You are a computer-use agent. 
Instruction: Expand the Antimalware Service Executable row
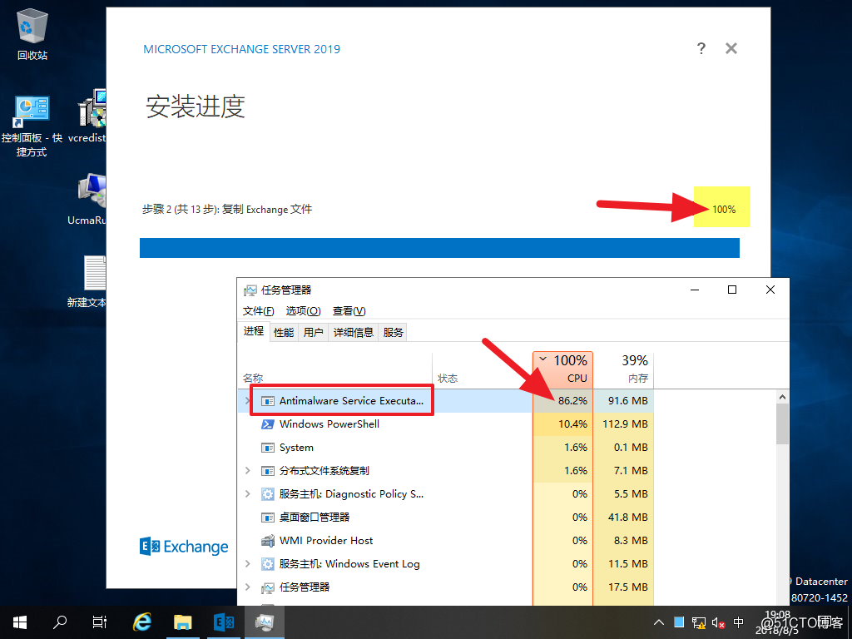pos(247,401)
